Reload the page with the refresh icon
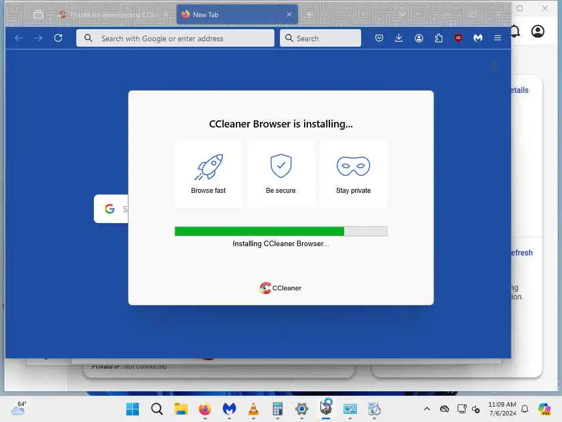Viewport: 562px width, 422px height. (58, 38)
